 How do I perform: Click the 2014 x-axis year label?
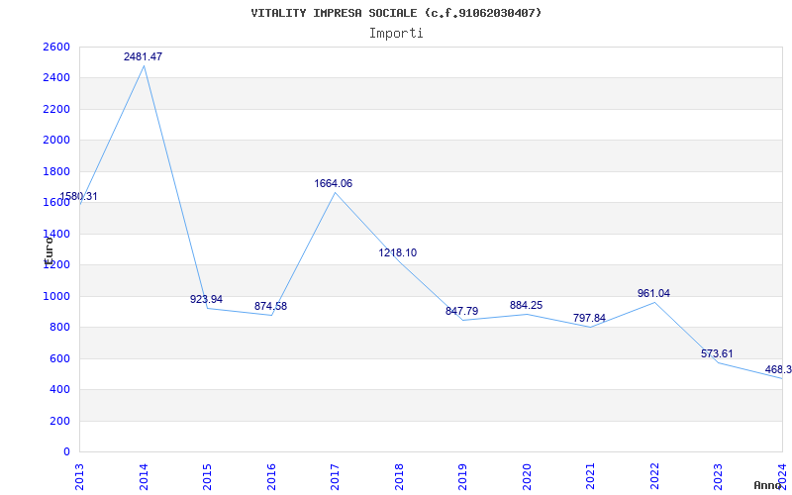[144, 477]
